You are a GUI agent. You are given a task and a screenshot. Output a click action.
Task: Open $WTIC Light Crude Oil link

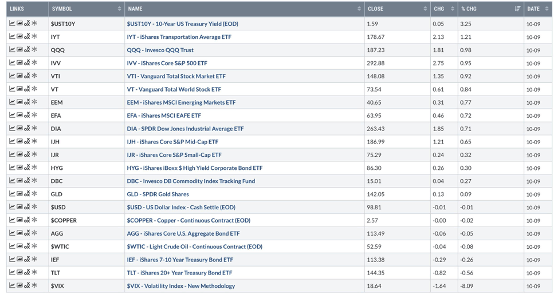tap(195, 247)
